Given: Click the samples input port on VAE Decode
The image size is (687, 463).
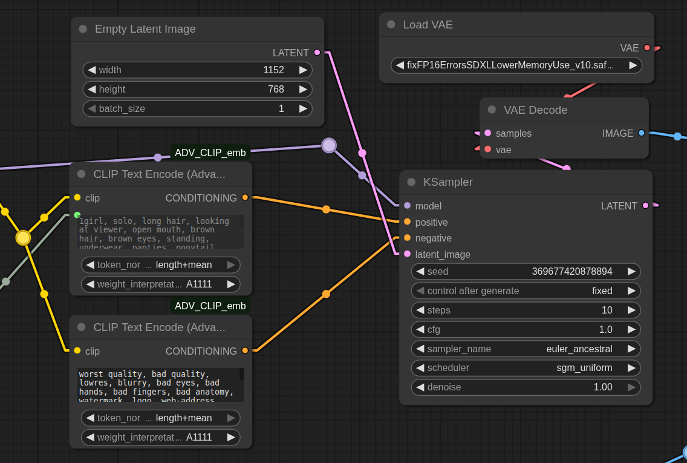Looking at the screenshot, I should (x=488, y=133).
